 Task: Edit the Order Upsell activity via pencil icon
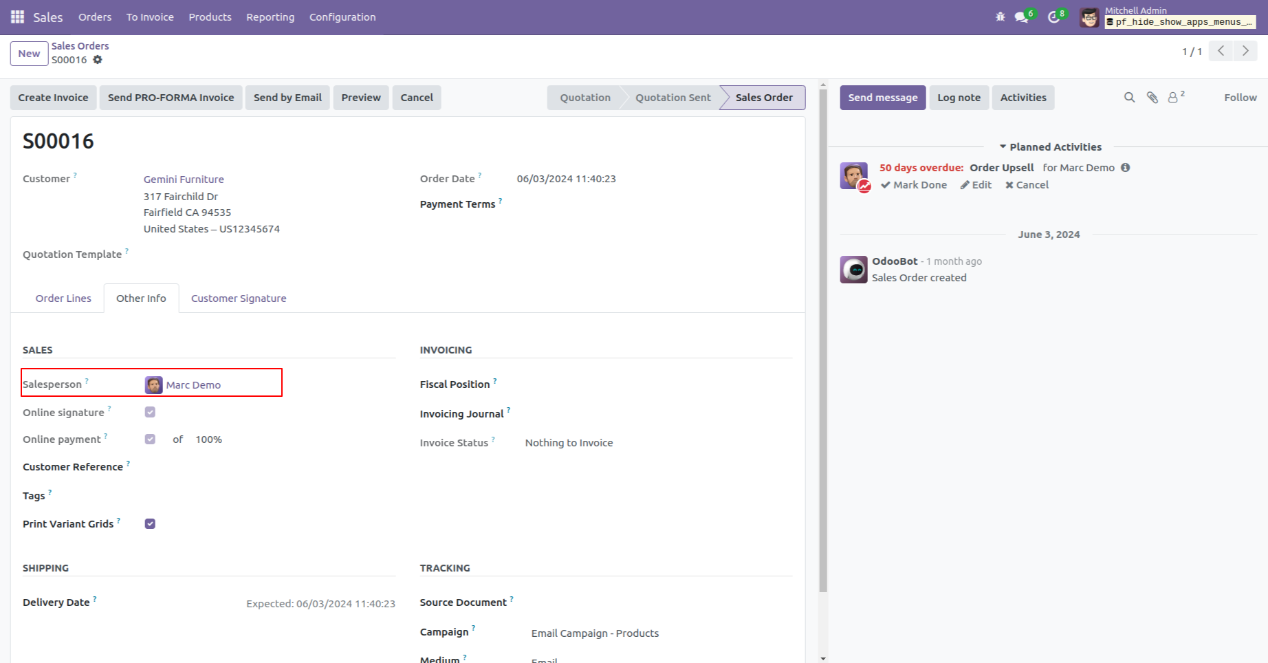coord(975,184)
